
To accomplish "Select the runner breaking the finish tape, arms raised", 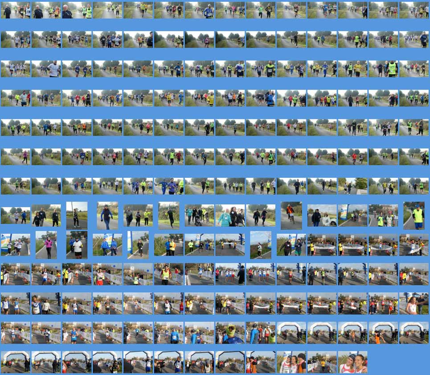I will pyautogui.click(x=414, y=245).
